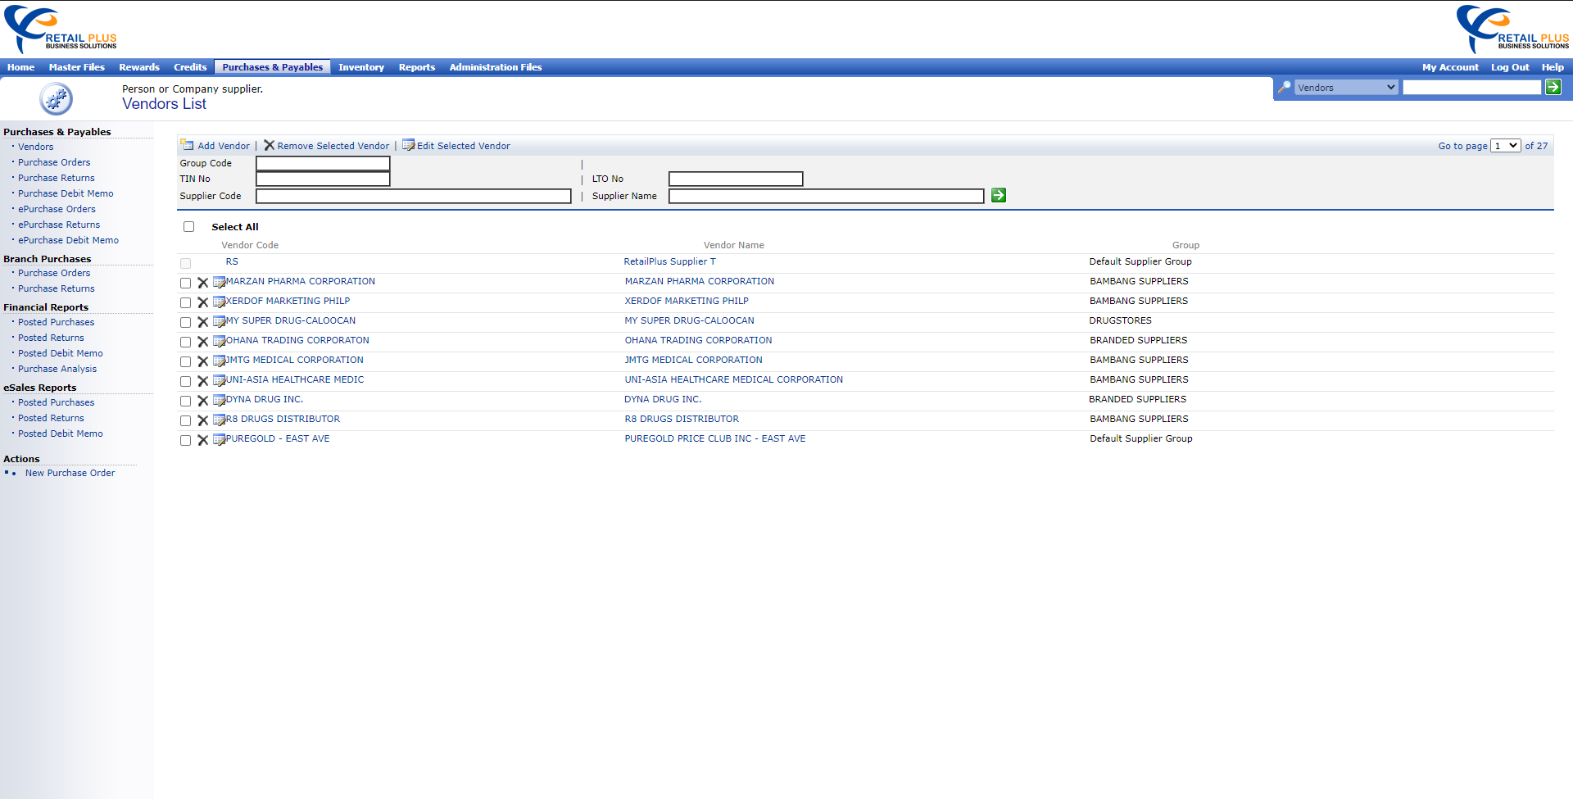Enable the Select All checkbox

[x=189, y=226]
